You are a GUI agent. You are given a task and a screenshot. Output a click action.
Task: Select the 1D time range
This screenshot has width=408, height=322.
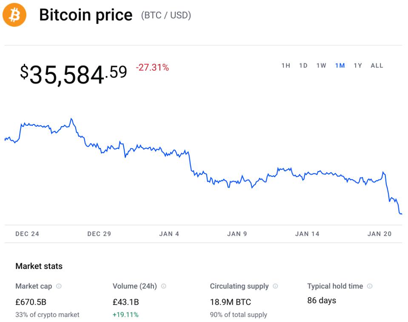303,65
